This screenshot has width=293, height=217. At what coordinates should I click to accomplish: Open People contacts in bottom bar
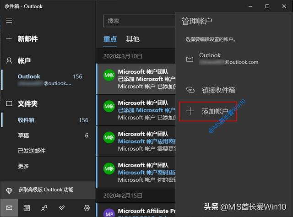pos(44,208)
